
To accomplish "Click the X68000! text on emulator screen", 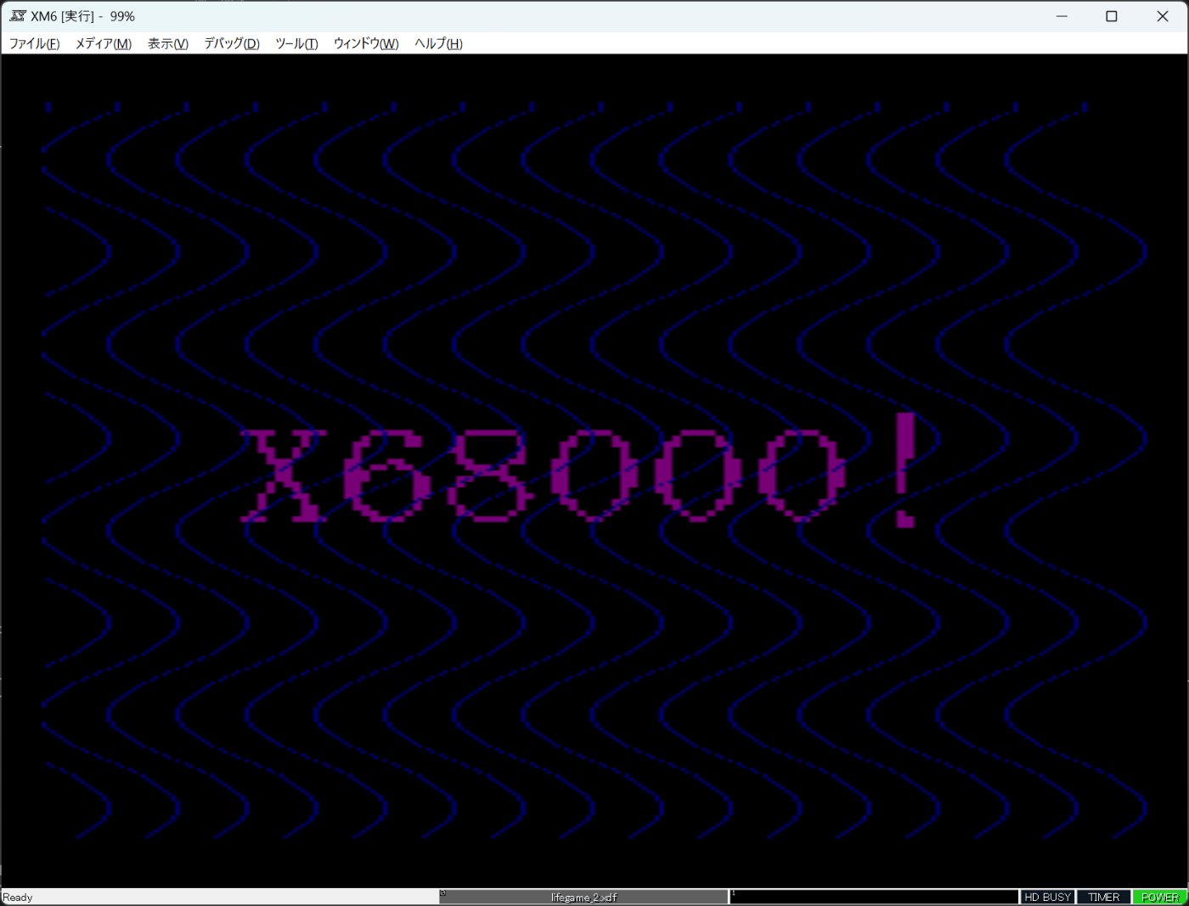I will [x=580, y=471].
